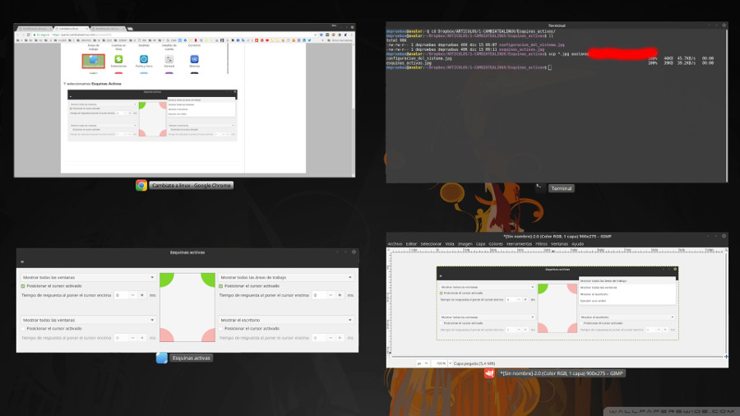Open the 'Mostrar todas las áreas de trabajo' dropdown
This screenshot has width=740, height=416.
pos(286,277)
